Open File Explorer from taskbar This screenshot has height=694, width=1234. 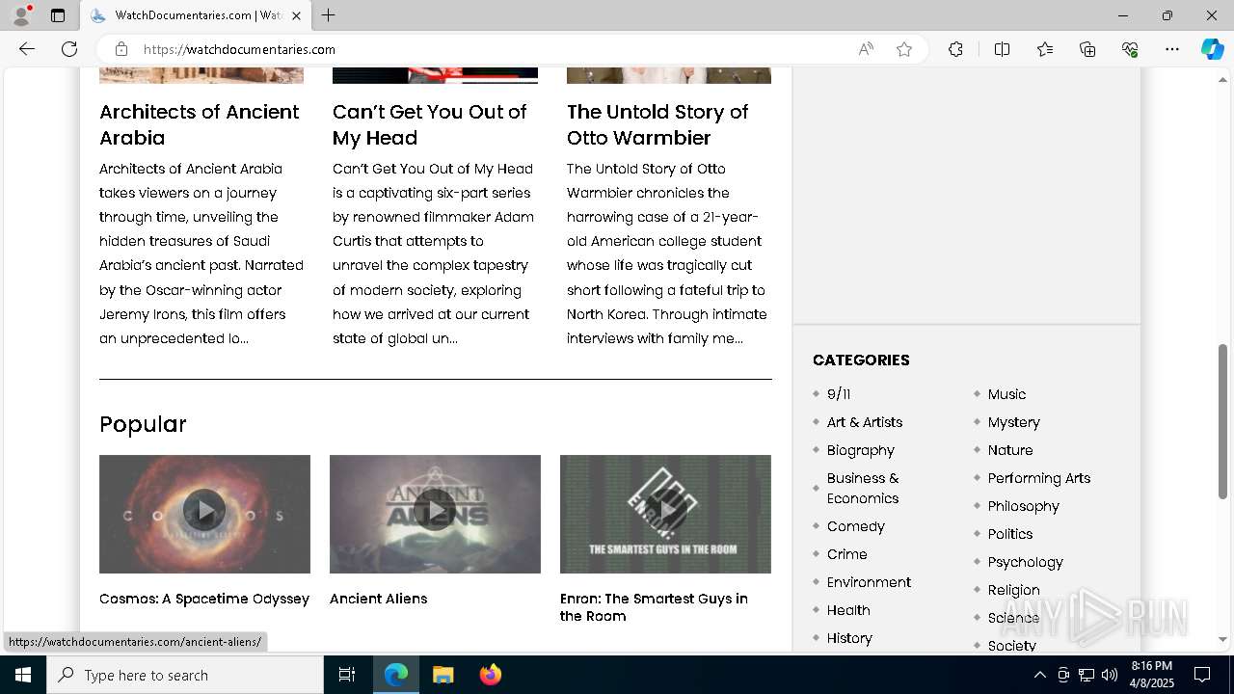[443, 675]
